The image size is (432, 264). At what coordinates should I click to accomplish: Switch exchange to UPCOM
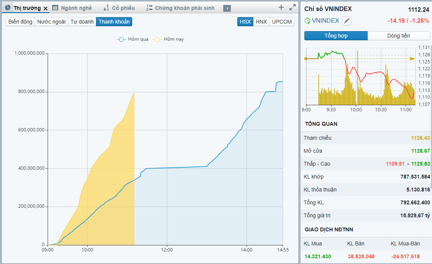click(282, 22)
